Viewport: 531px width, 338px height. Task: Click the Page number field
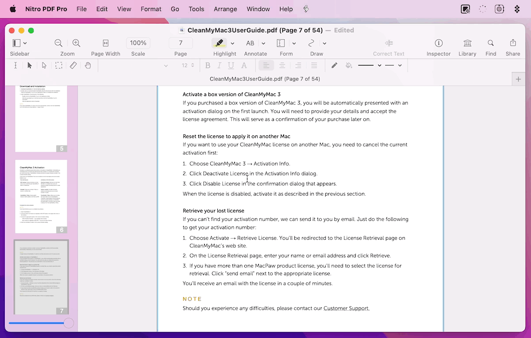click(x=181, y=43)
